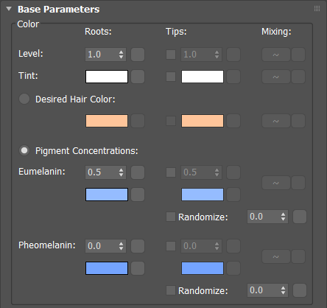Click the map button beside Roots Desired Hair Color
Image resolution: width=327 pixels, height=308 pixels.
(x=138, y=121)
